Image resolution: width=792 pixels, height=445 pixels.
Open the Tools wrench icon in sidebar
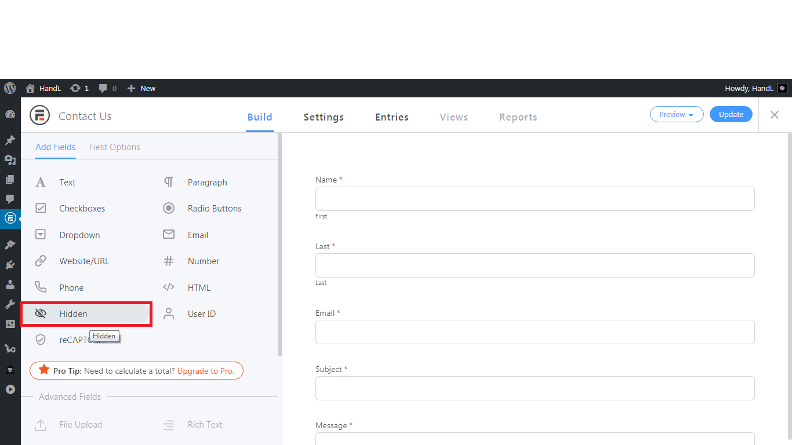[10, 304]
